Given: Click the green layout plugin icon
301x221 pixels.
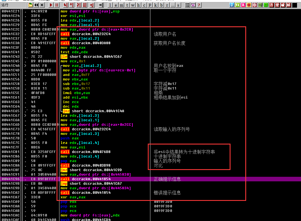Looking at the screenshot, I should [x=266, y=5].
